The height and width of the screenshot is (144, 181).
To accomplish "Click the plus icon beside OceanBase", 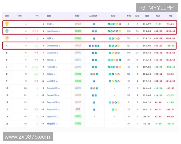I will click(59, 46).
